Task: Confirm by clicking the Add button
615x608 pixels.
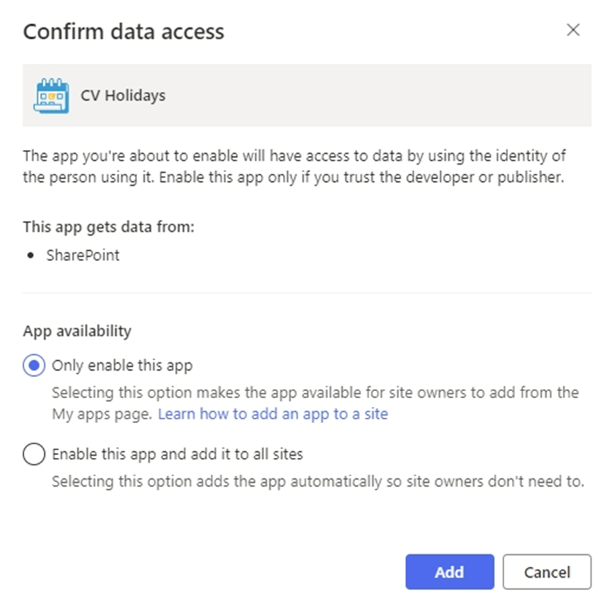Action: click(x=450, y=572)
